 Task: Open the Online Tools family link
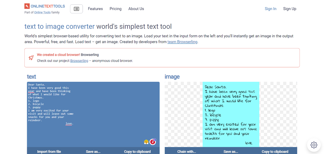pos(42,12)
